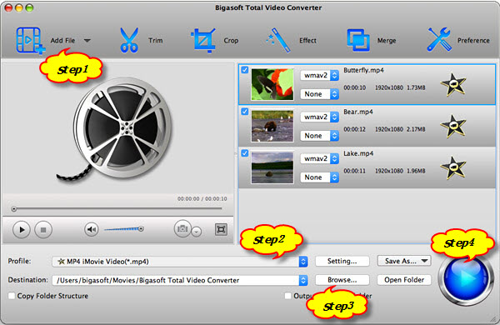Click the Preference label in toolbar
The image size is (500, 325).
(473, 41)
